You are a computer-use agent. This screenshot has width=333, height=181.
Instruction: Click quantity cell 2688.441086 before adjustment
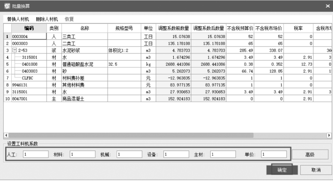click(173, 64)
